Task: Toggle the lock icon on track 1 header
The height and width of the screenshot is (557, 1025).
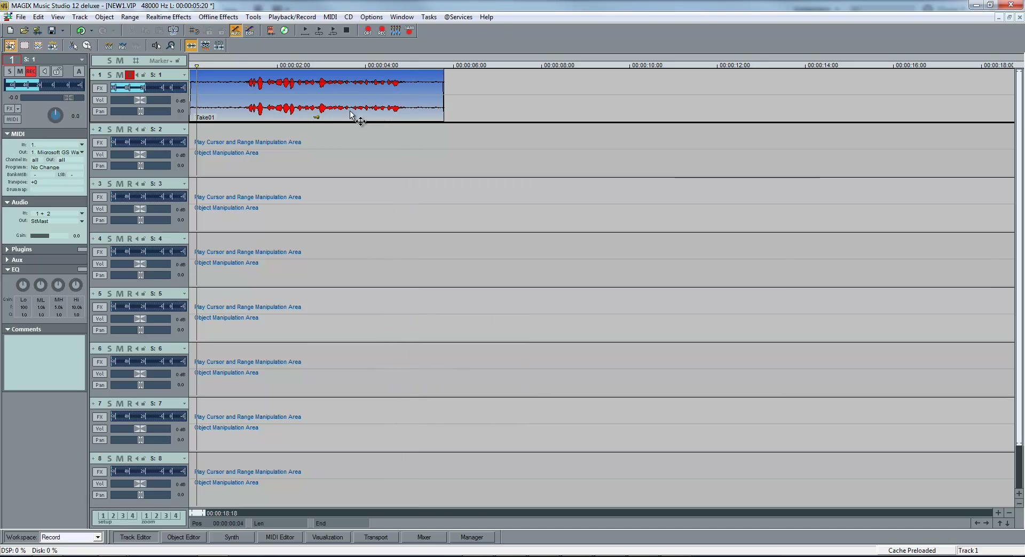Action: (x=144, y=75)
